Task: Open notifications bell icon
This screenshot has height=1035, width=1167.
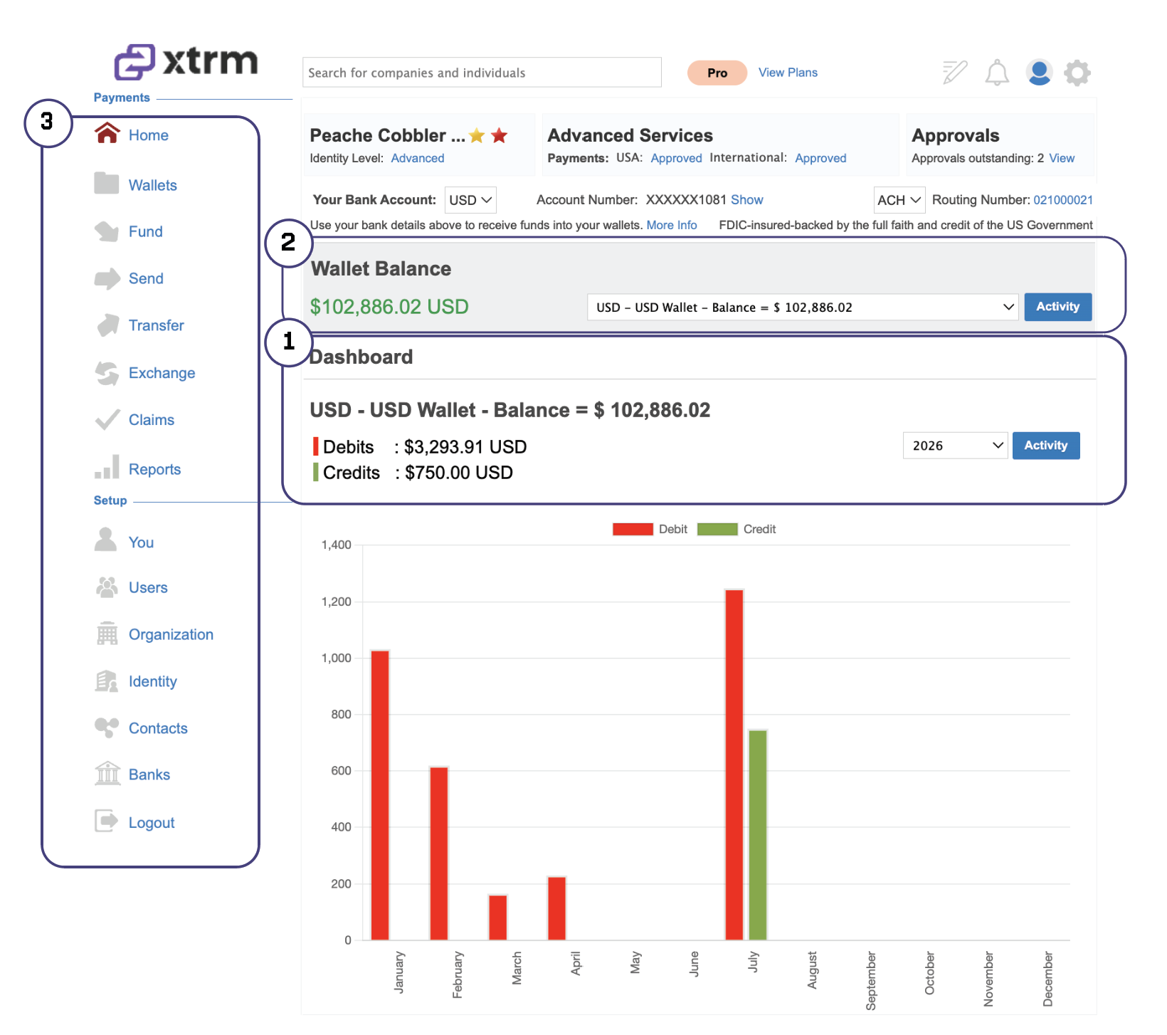Action: coord(997,72)
